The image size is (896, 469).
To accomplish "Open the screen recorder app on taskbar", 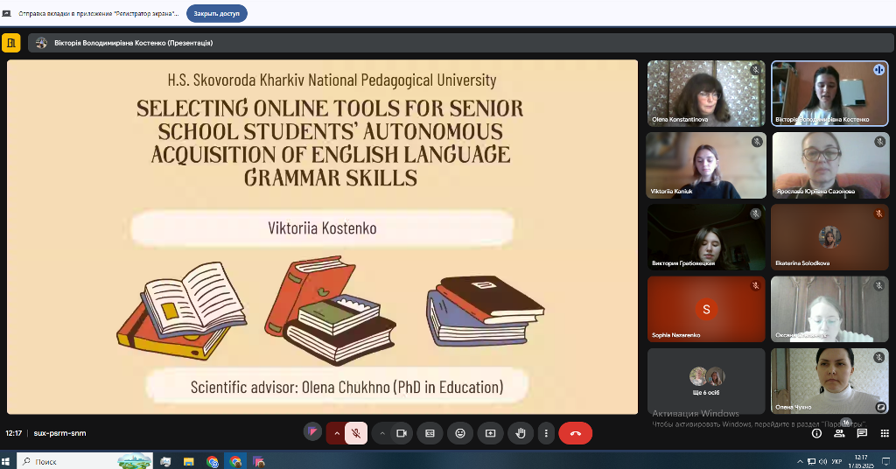I will [x=259, y=461].
